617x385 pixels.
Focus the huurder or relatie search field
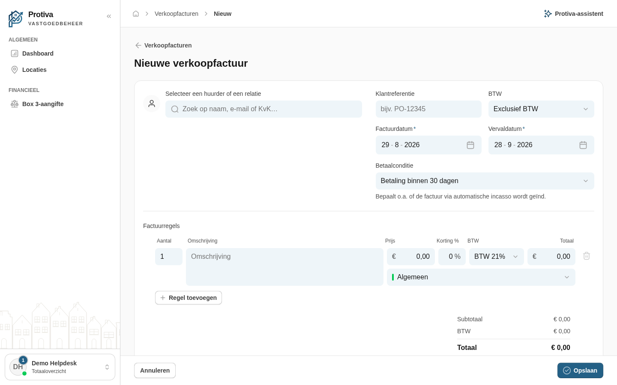[x=264, y=109]
